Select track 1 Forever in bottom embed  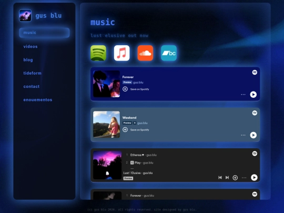(140, 196)
